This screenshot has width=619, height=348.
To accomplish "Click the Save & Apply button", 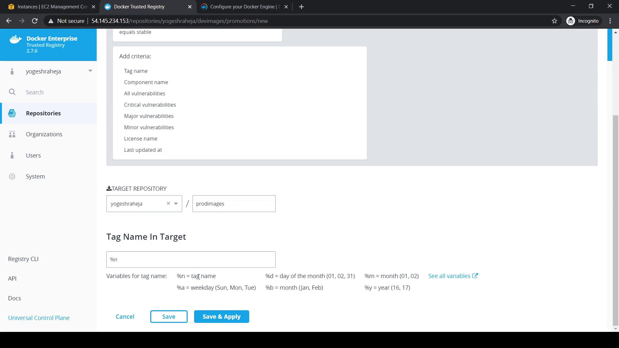I will coord(221,316).
